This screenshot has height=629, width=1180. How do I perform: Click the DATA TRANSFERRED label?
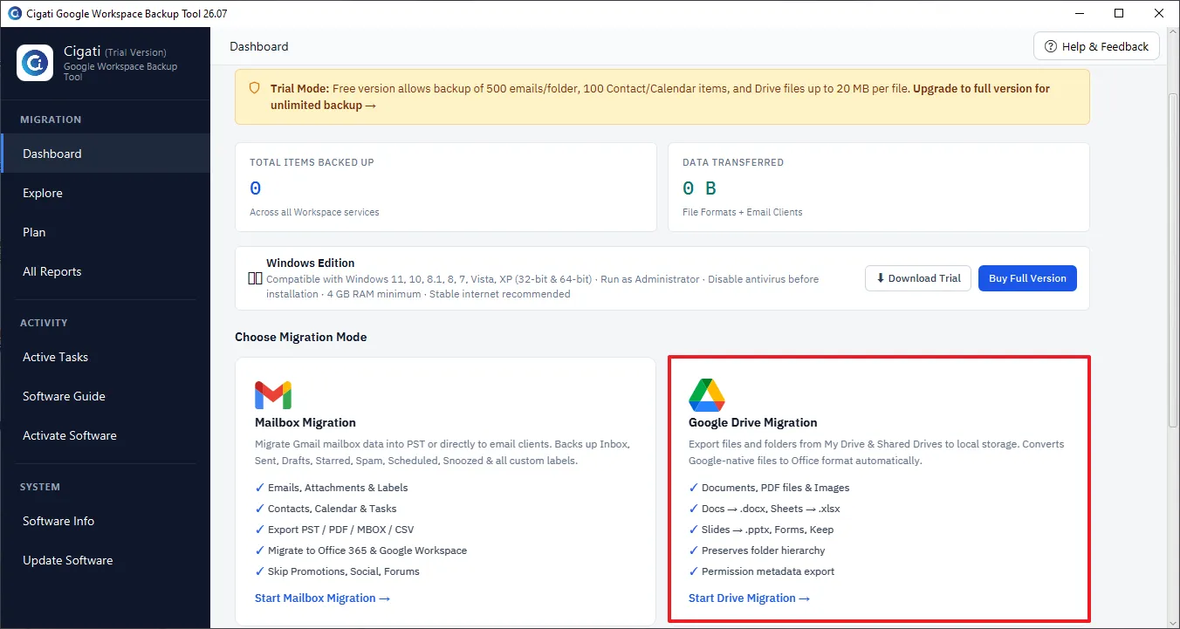(733, 162)
